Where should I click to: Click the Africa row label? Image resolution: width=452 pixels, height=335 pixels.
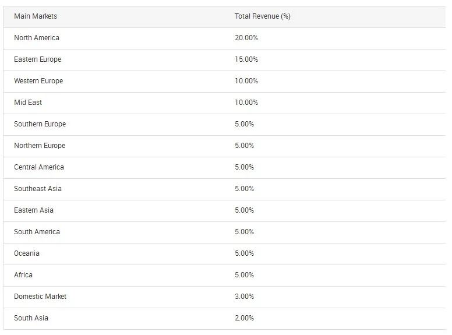(x=23, y=275)
